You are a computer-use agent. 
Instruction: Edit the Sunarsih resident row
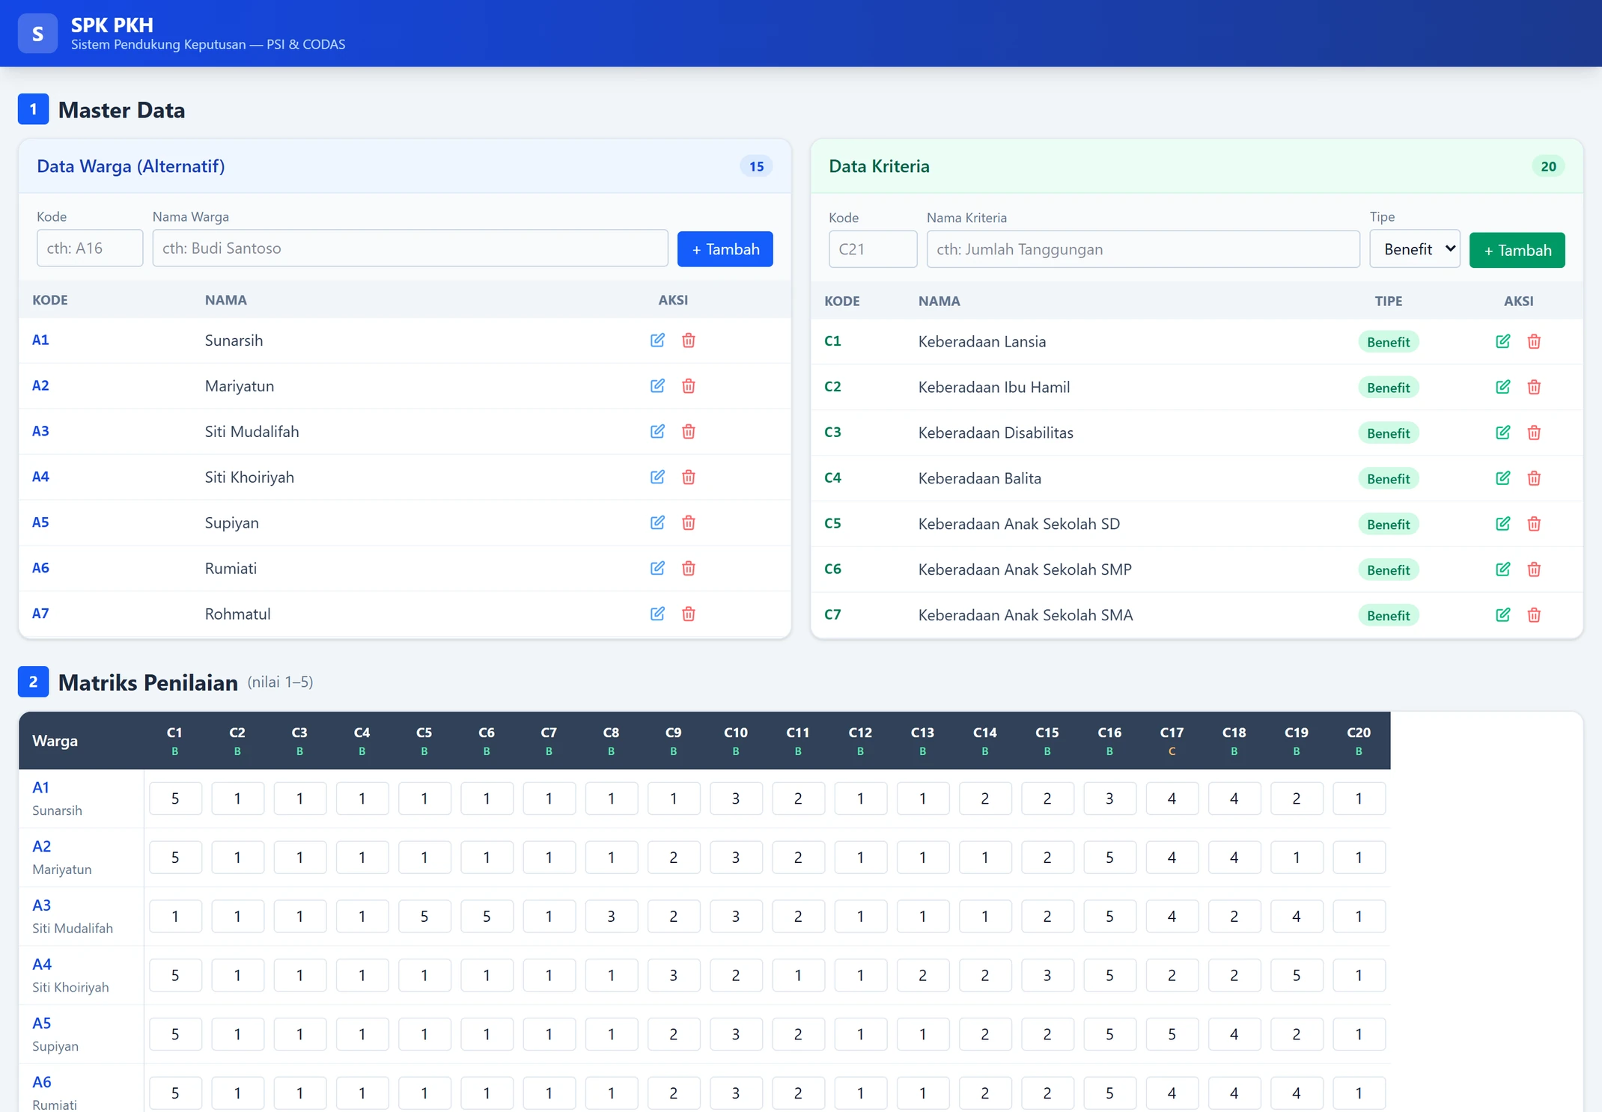click(657, 340)
